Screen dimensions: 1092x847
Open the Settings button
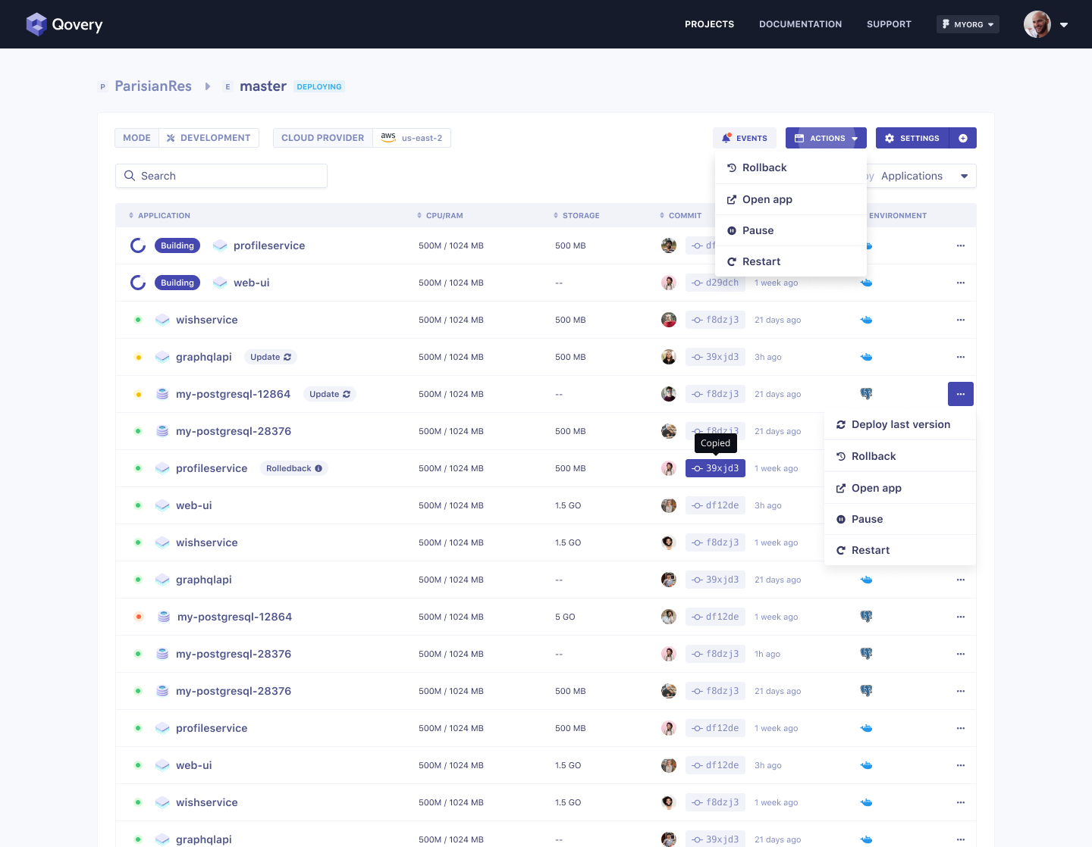(x=913, y=138)
